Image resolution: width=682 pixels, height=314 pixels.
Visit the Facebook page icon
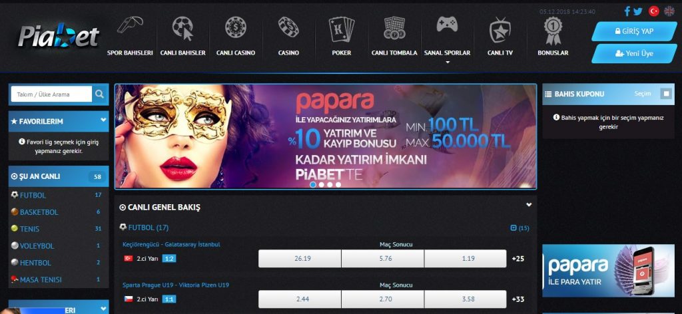point(627,11)
